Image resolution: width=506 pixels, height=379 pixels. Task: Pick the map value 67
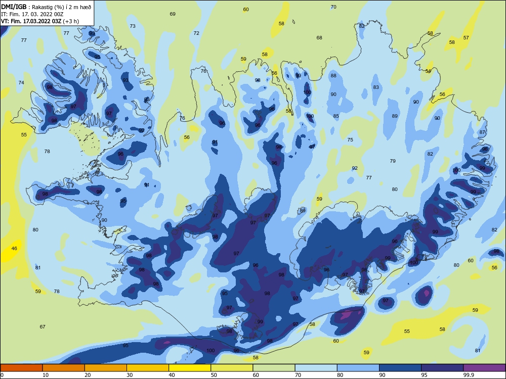point(43,327)
